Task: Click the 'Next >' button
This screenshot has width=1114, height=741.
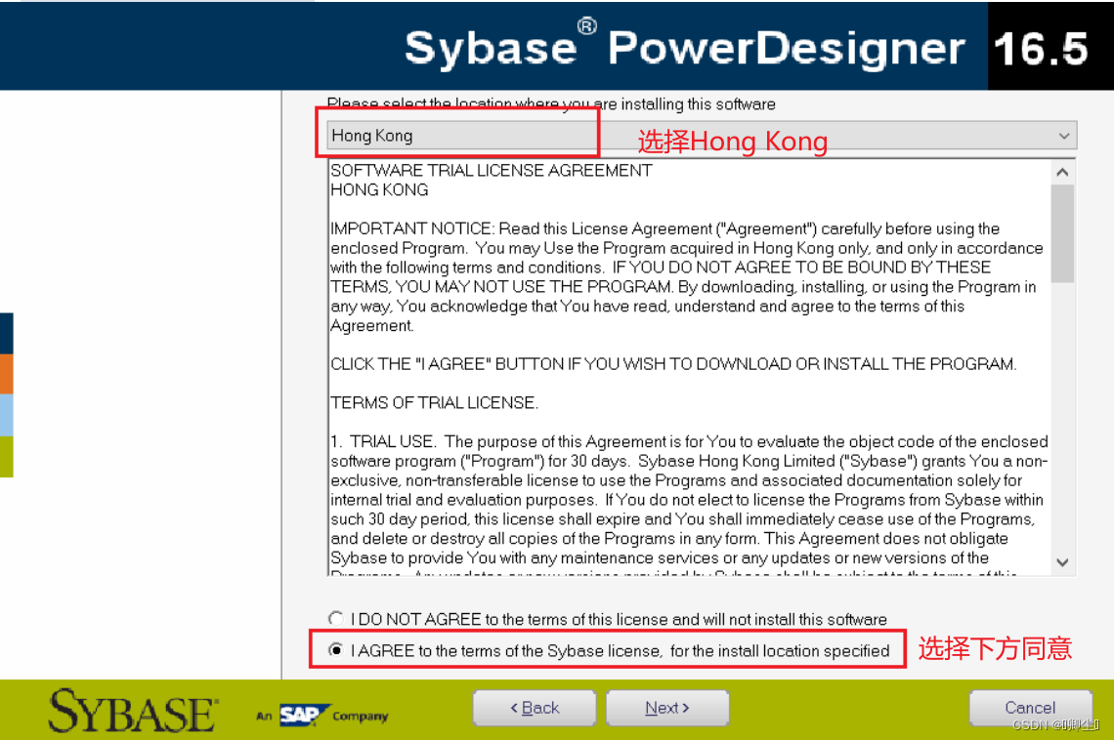Action: tap(667, 708)
